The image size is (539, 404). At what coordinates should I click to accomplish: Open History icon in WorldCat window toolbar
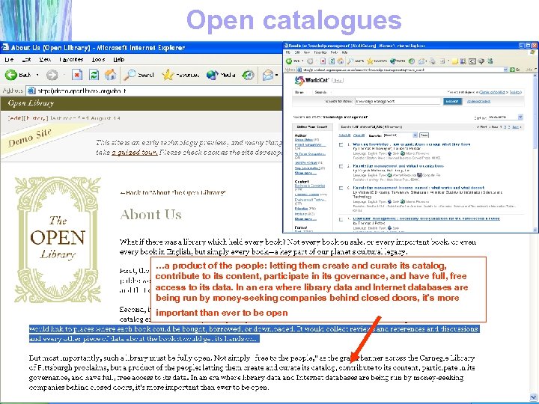412,61
